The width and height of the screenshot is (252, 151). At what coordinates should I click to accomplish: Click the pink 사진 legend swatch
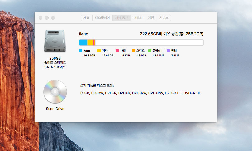point(117,51)
